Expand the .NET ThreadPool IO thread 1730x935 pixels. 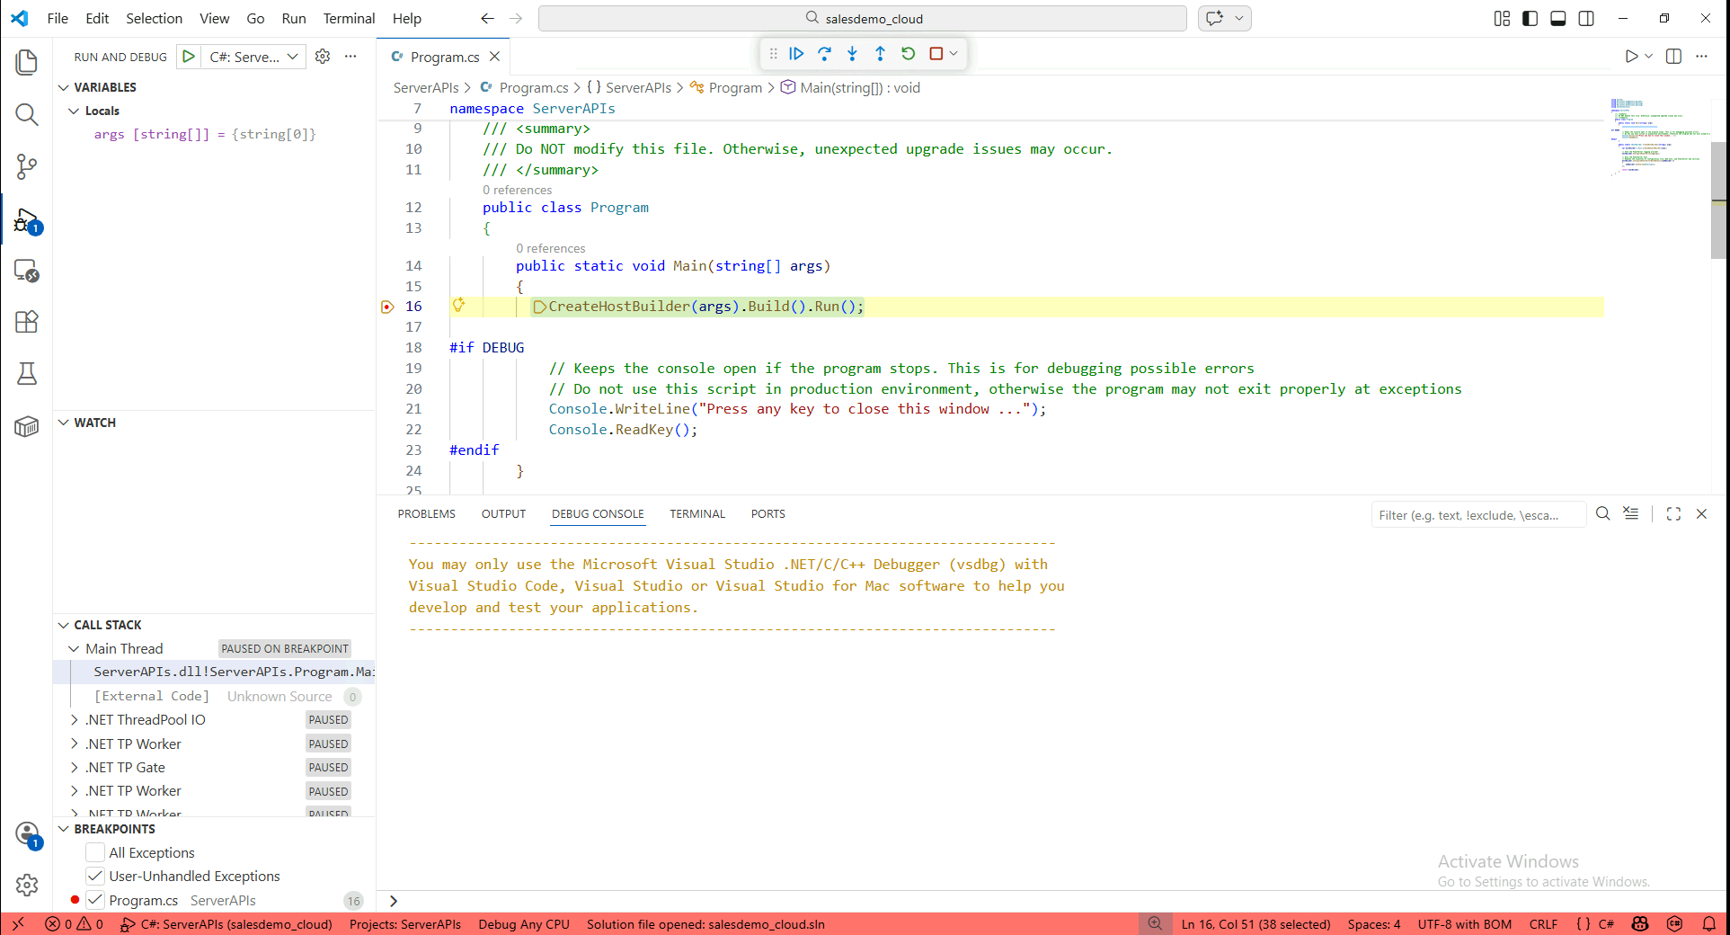click(75, 720)
